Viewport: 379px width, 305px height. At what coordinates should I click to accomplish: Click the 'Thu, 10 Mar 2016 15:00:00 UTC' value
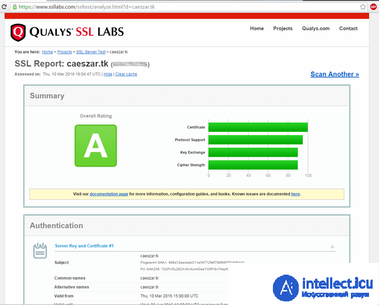pyautogui.click(x=169, y=296)
